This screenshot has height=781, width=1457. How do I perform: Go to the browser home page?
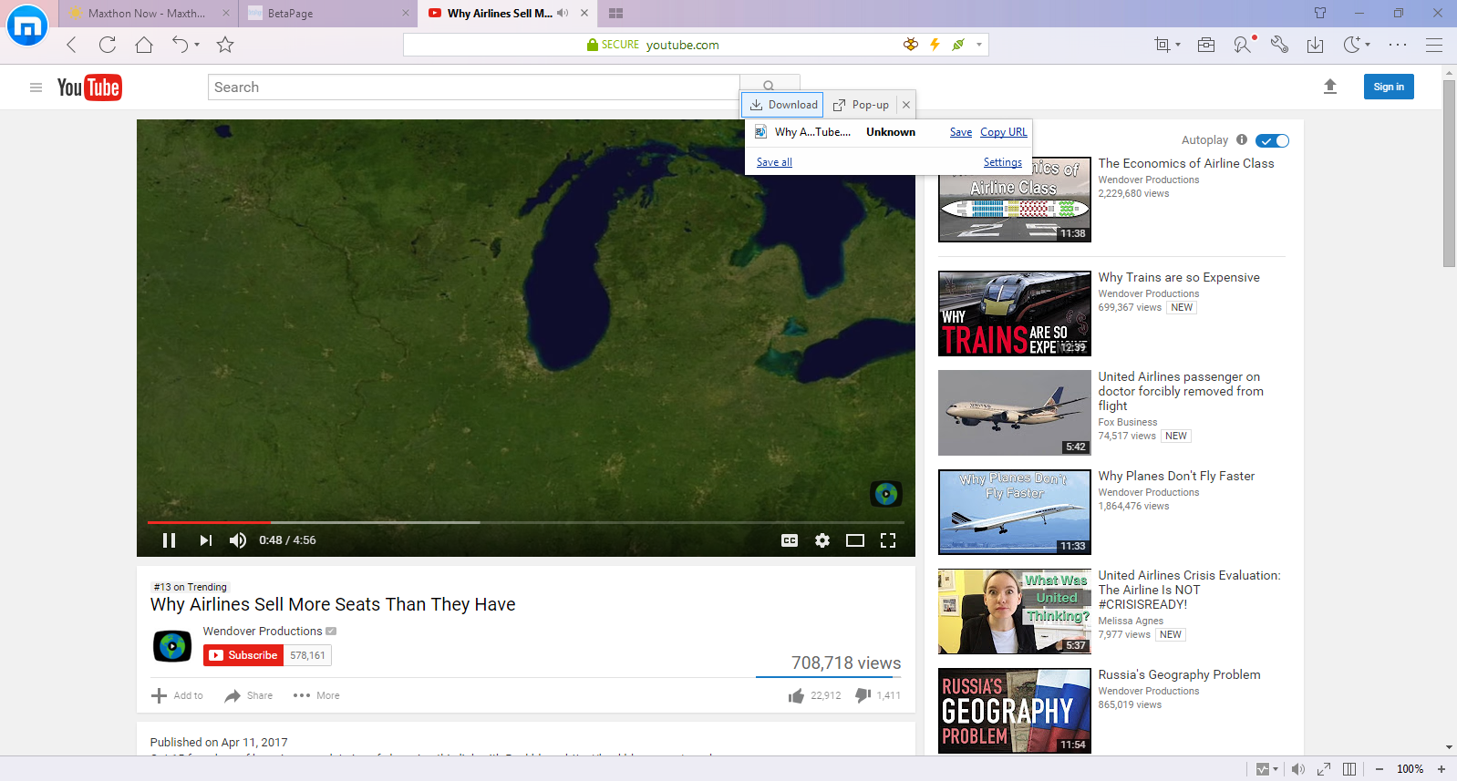pyautogui.click(x=144, y=45)
